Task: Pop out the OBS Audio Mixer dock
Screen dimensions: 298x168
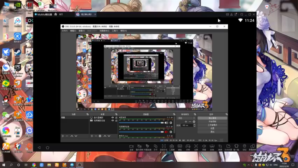Action: click(174, 114)
